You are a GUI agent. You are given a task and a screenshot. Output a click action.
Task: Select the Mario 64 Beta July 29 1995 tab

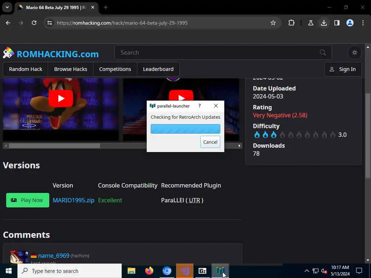click(x=56, y=8)
